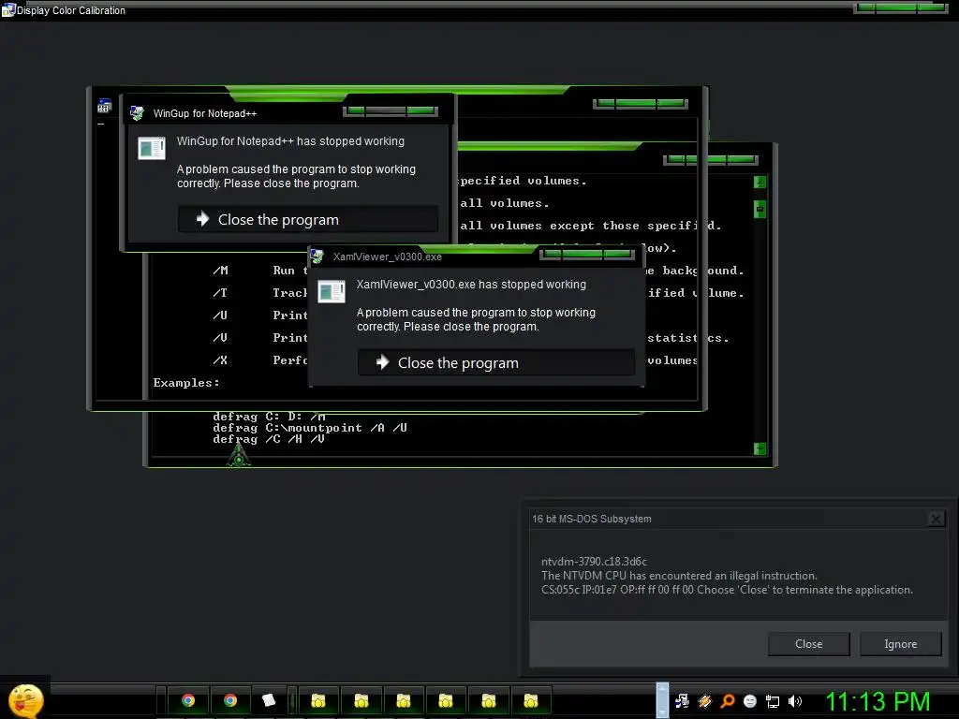Open the pencil tray icon

(x=705, y=701)
